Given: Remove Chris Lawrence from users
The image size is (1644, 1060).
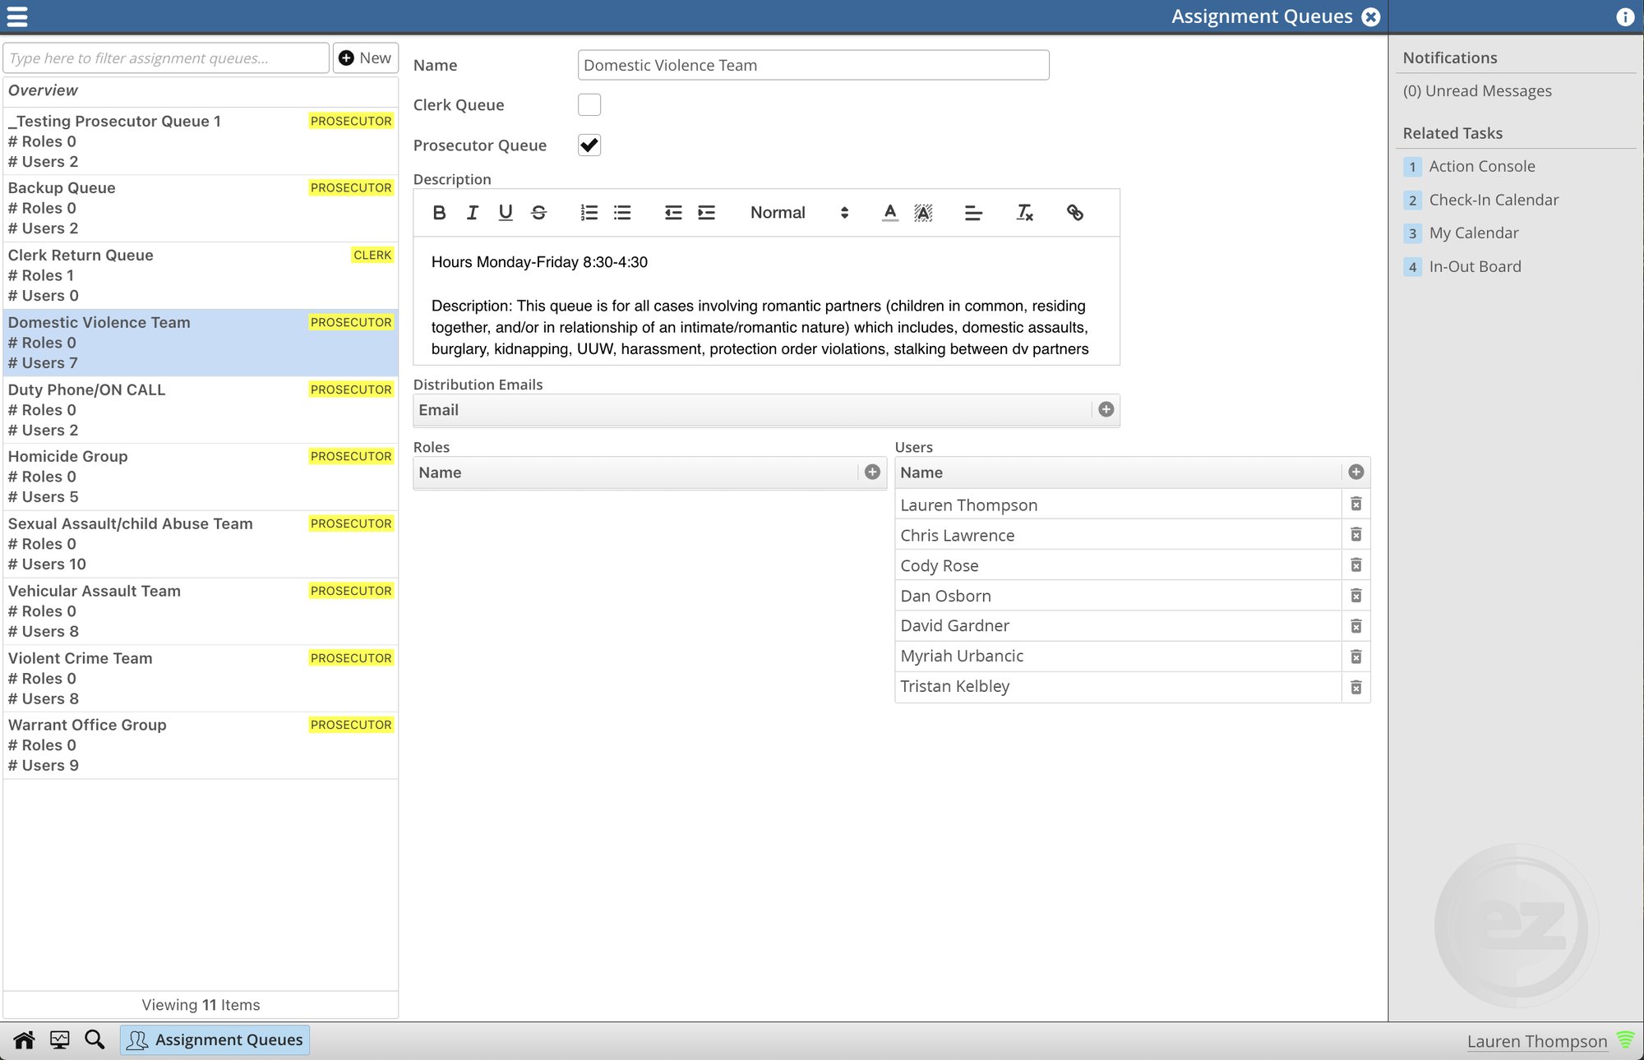Looking at the screenshot, I should click(x=1356, y=534).
